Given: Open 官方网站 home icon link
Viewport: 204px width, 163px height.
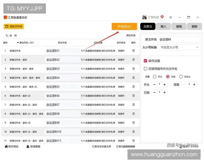Looking at the screenshot, I should pyautogui.click(x=6, y=146).
